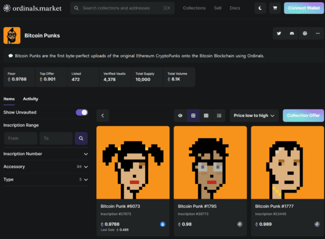325x239 pixels.
Task: Click the Collection Offer button
Action: click(x=303, y=116)
